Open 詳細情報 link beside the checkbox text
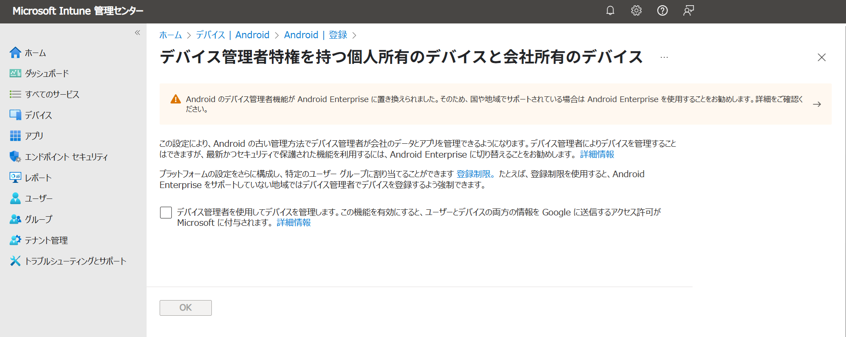846x337 pixels. click(294, 223)
